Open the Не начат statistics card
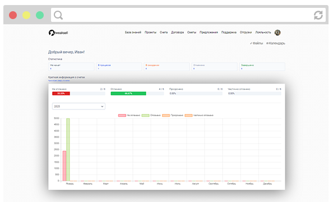This screenshot has height=202, width=333. (x=71, y=67)
